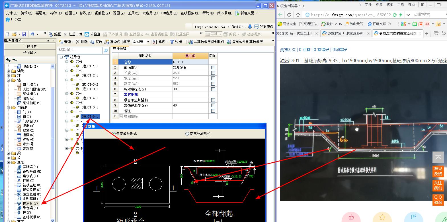
Task: Click 工程设置 navigation button
Action: [30, 47]
